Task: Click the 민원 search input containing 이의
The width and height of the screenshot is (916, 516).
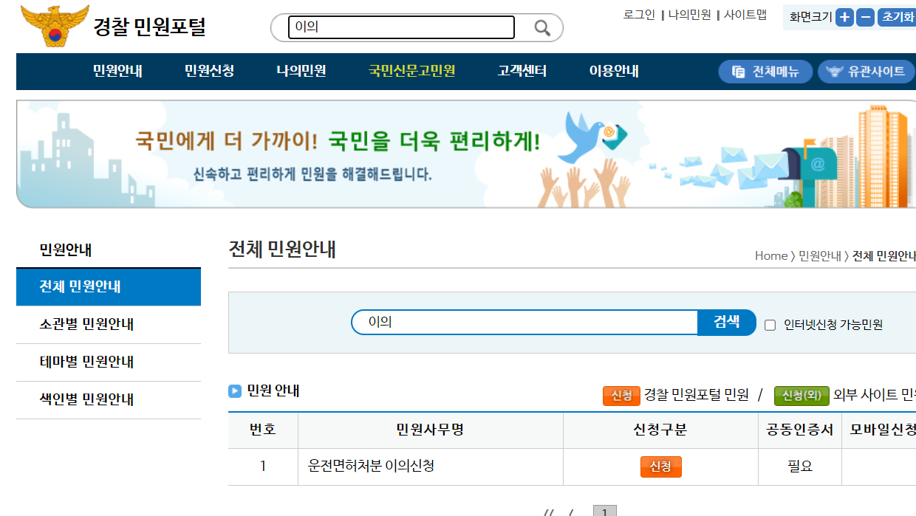Action: pyautogui.click(x=524, y=323)
